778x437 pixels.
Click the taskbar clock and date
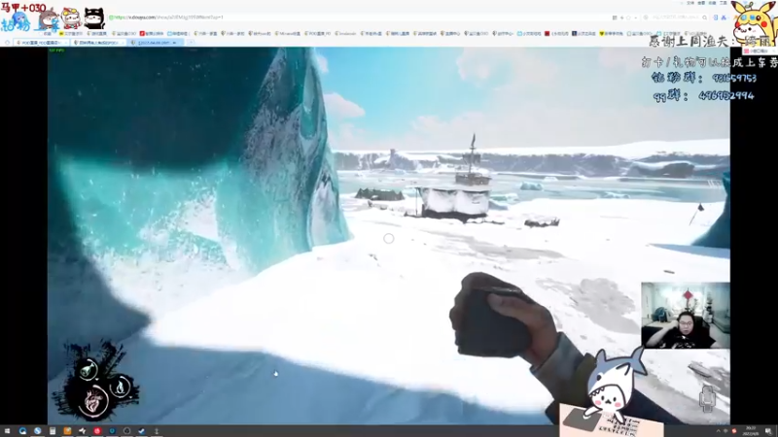click(x=751, y=430)
